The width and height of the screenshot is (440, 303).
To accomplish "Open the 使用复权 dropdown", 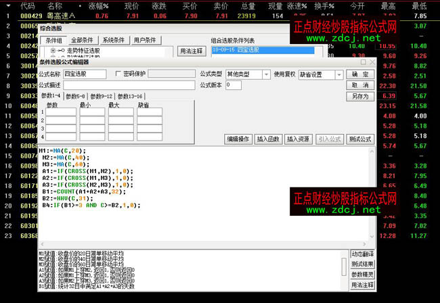I will [x=336, y=74].
